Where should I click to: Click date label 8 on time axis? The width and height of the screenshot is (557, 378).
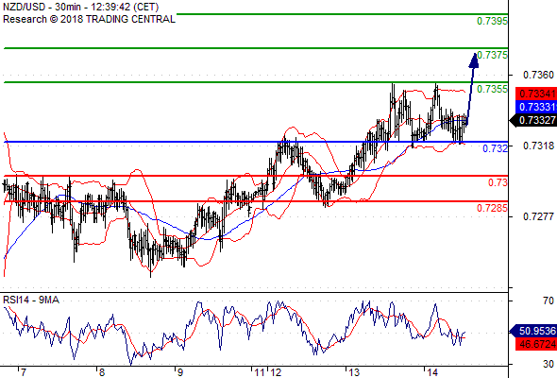click(x=102, y=372)
